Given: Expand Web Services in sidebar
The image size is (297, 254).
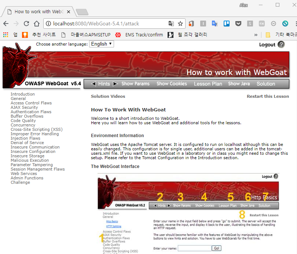Looking at the screenshot, I should [x=24, y=173].
